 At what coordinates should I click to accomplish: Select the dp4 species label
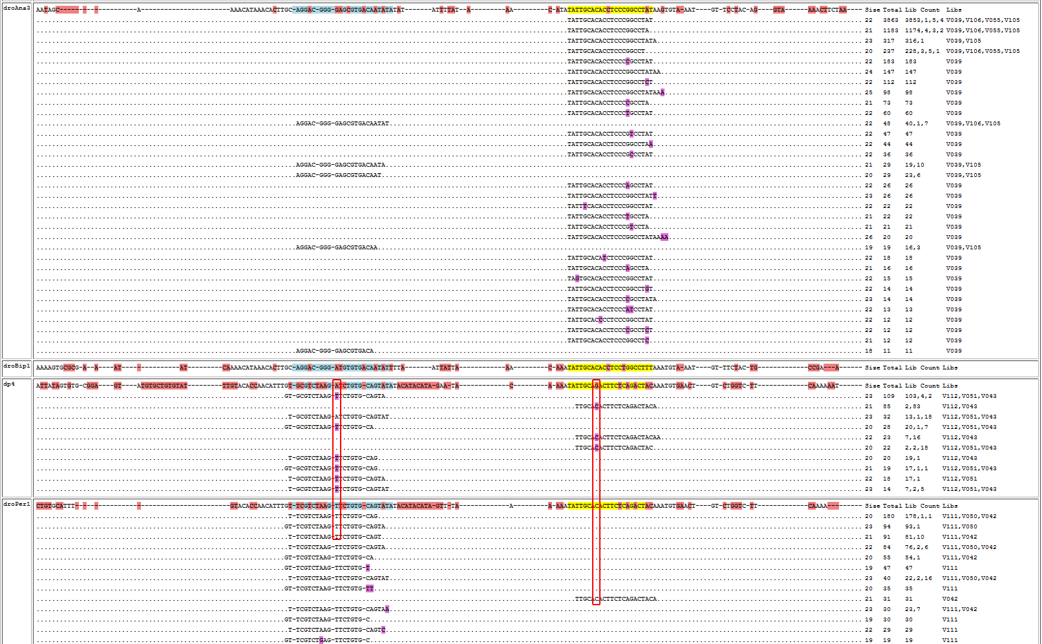9,384
